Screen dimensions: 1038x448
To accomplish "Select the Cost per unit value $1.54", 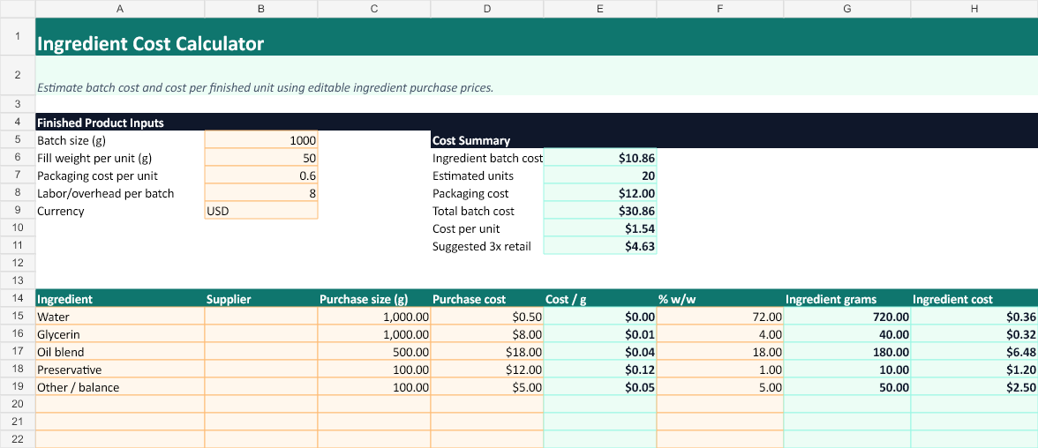I will pos(600,228).
